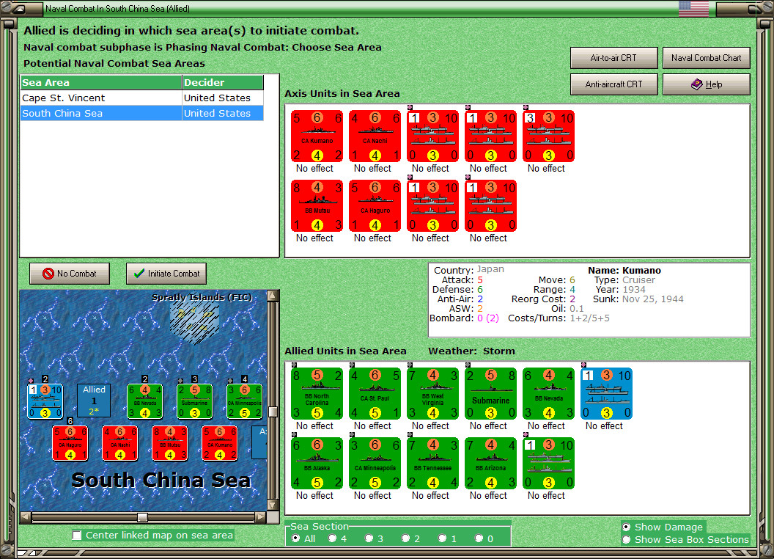Select the BB Alaska unit counter
Image resolution: width=774 pixels, height=559 pixels.
point(317,464)
